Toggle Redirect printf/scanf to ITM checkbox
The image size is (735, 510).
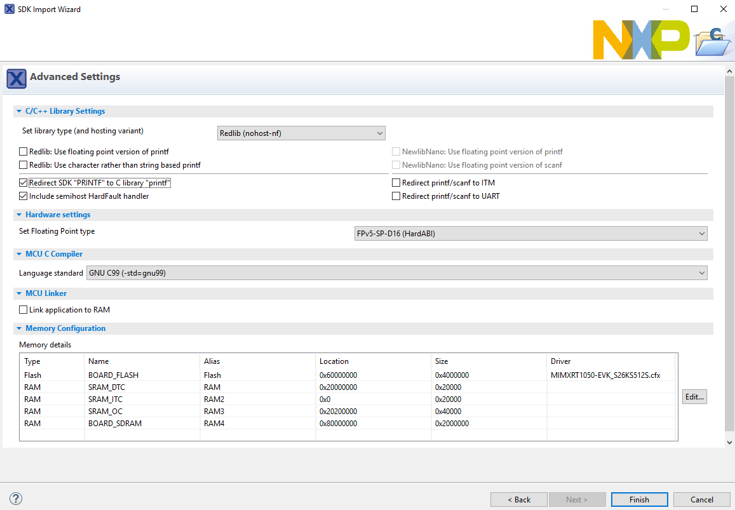click(396, 183)
